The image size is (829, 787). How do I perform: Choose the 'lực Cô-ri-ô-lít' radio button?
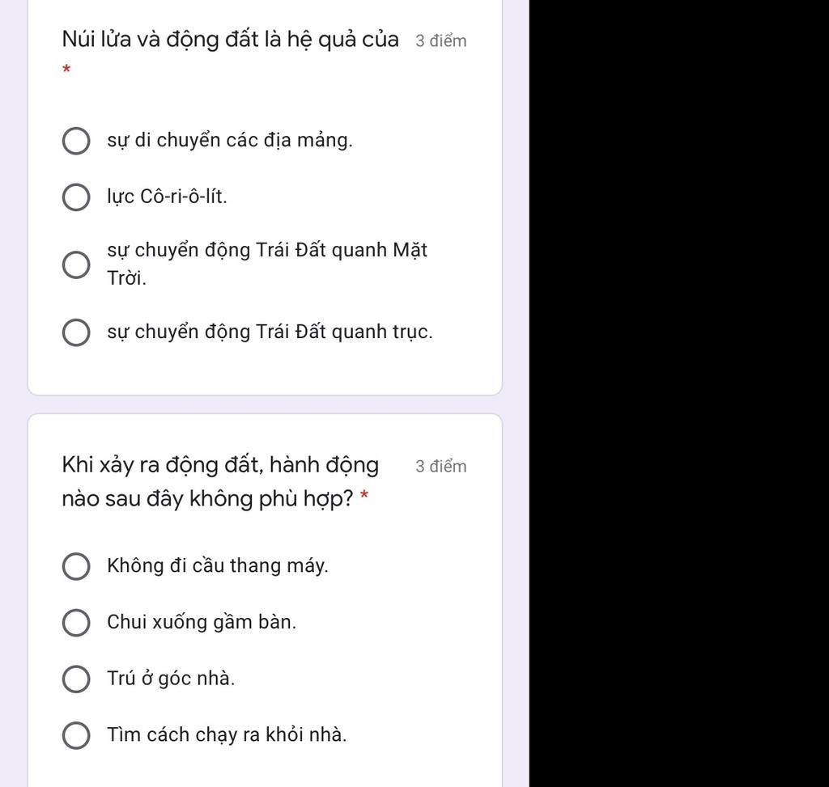coord(76,197)
